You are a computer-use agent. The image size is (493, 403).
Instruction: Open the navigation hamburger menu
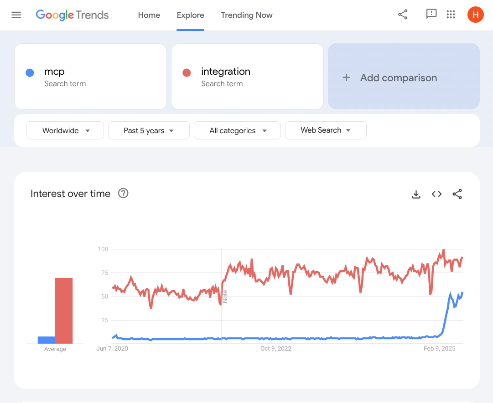click(16, 14)
